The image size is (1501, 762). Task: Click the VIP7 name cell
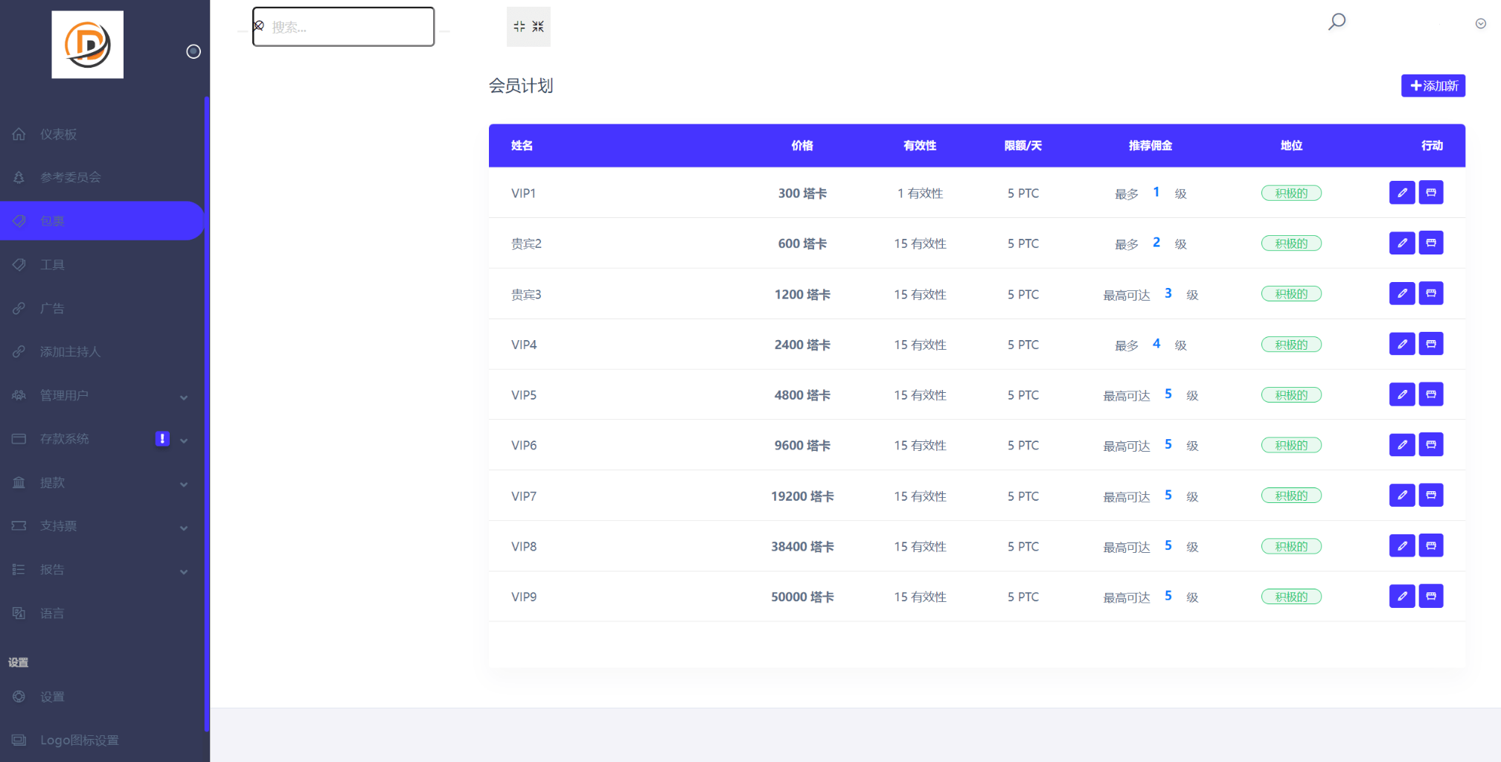click(524, 496)
